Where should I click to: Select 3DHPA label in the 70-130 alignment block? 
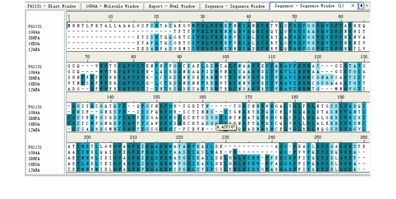[34, 78]
